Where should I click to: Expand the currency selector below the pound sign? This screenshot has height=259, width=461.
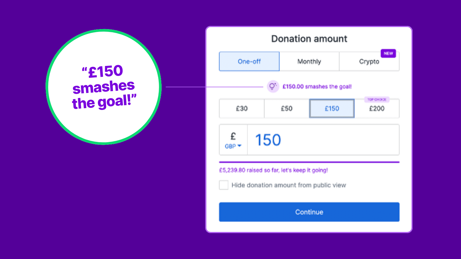[233, 146]
